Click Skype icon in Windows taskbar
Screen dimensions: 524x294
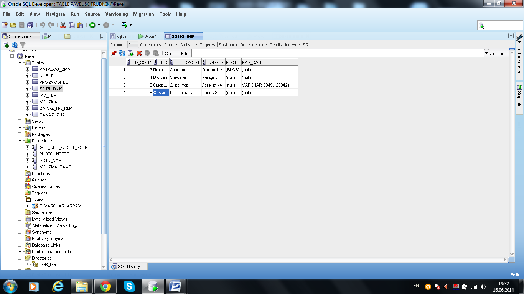(x=129, y=286)
